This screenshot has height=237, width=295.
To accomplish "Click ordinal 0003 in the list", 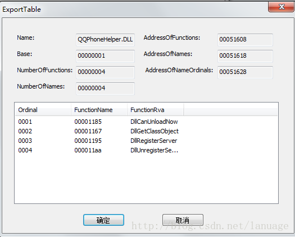I will pyautogui.click(x=25, y=141).
